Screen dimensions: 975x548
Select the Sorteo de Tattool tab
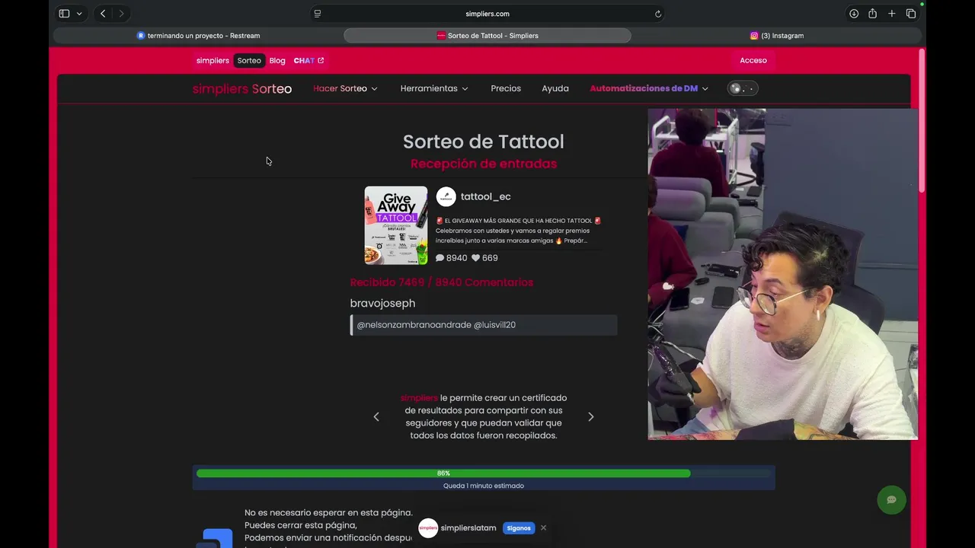487,36
